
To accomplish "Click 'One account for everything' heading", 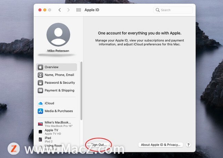I will point(140,33).
